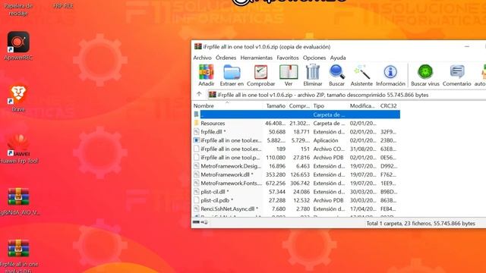Click the archive path address field
Viewport: 486px width, 273px height.
347,95
